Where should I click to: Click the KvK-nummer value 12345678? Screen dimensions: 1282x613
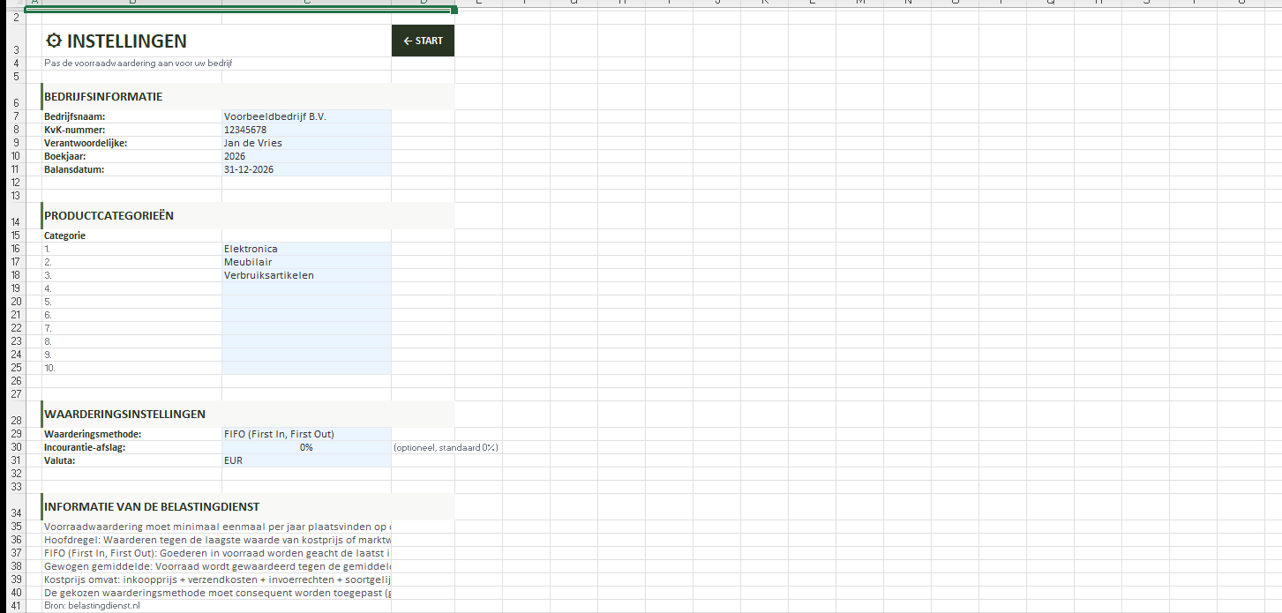coord(305,130)
